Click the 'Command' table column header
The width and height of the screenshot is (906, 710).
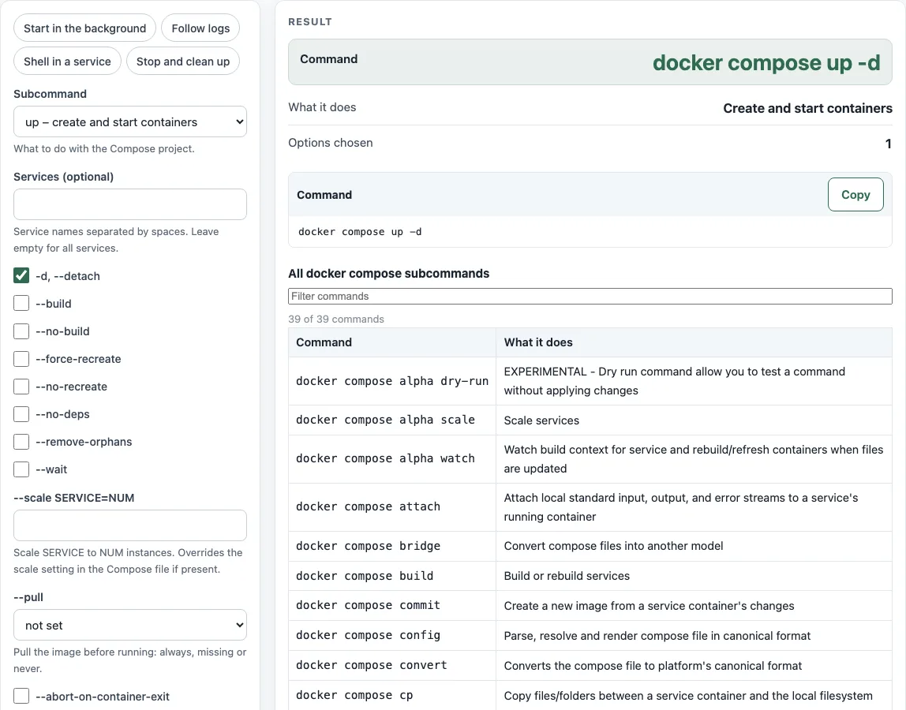(391, 342)
